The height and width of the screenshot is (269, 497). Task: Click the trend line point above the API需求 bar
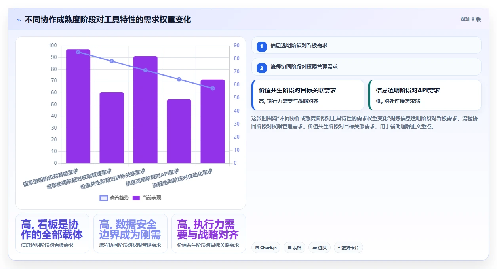coord(179,79)
